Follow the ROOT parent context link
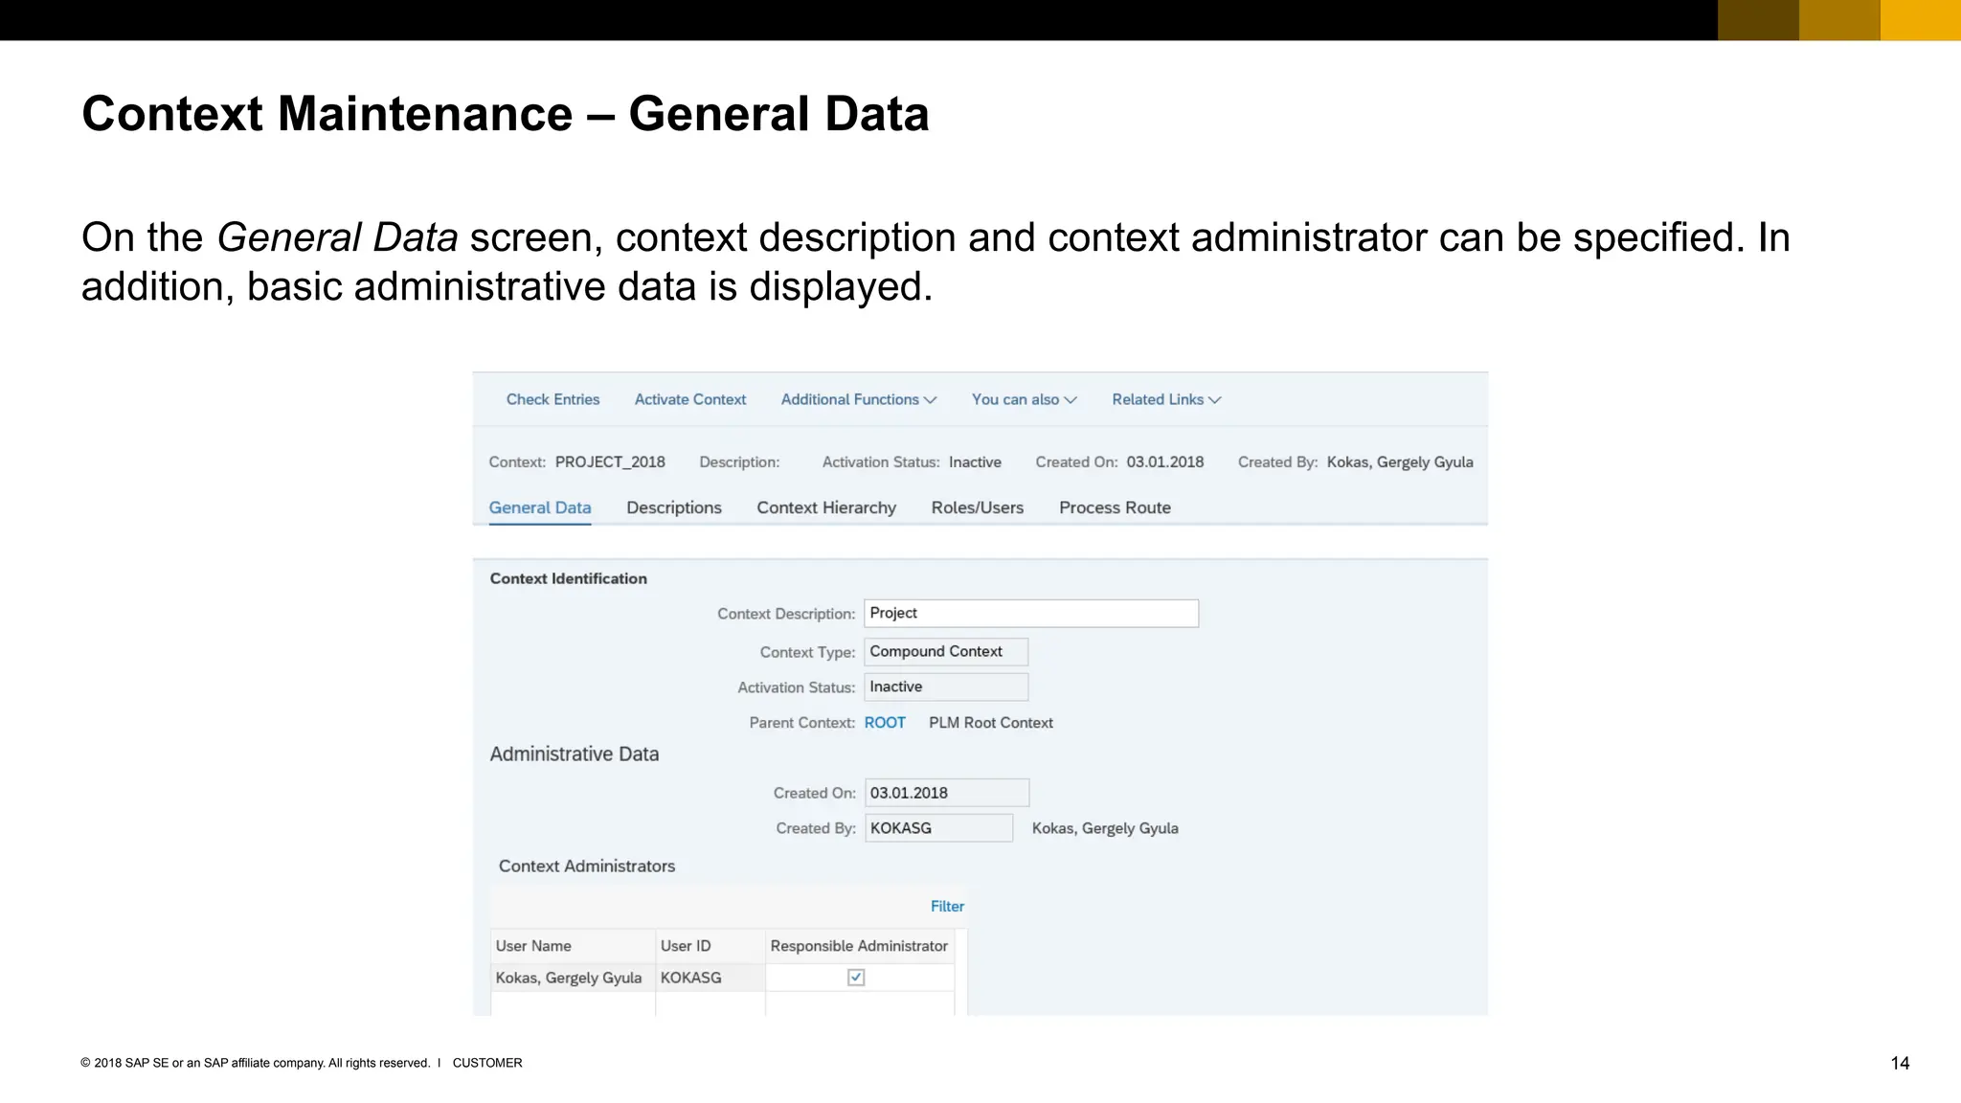Screen dimensions: 1961x1103 click(885, 723)
